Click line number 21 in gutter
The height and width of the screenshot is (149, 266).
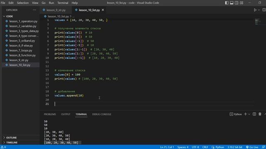pos(47,104)
